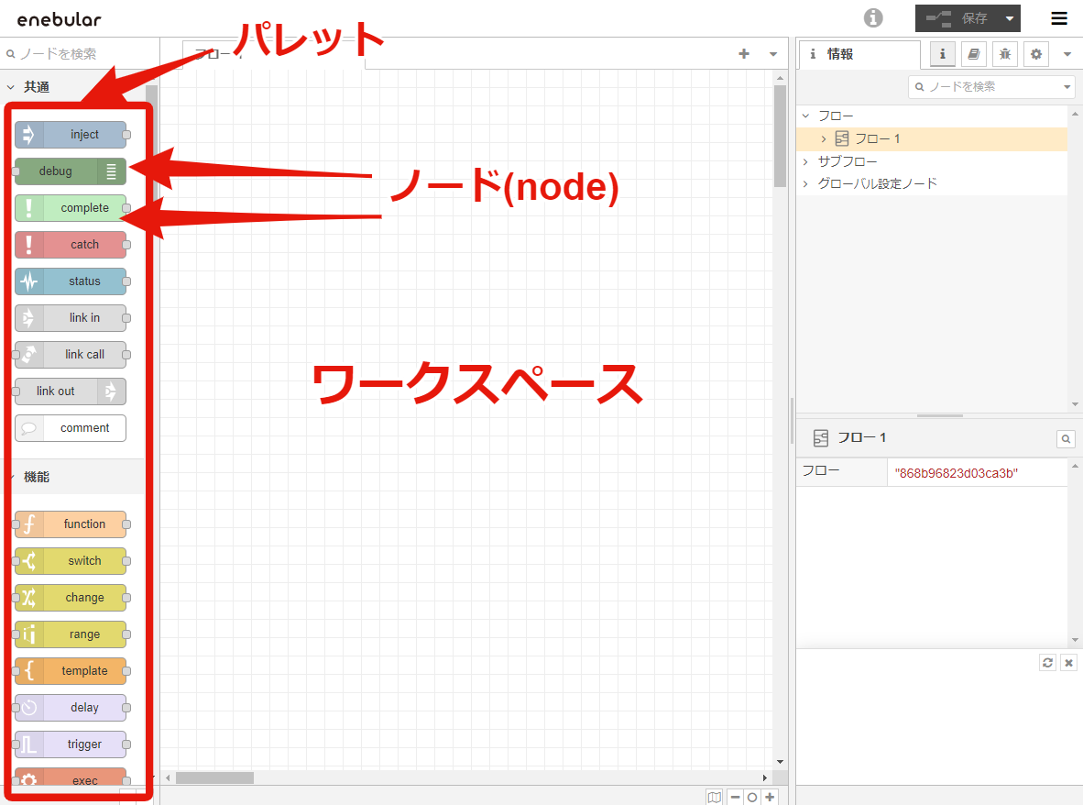Reset the workspace zoom
Viewport: 1083px width, 805px height.
tap(752, 797)
